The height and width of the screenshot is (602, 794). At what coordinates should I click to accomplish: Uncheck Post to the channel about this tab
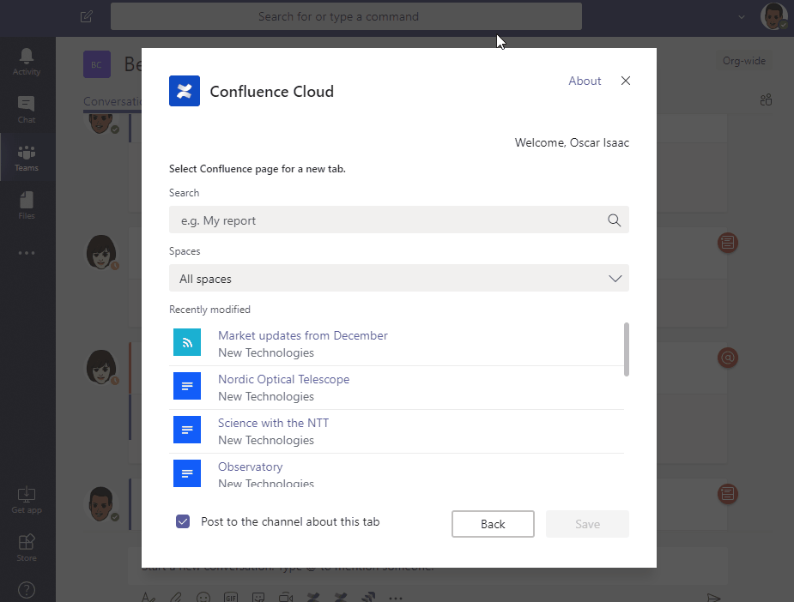coord(183,521)
